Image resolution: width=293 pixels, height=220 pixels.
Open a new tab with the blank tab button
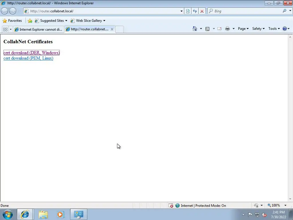(120, 30)
